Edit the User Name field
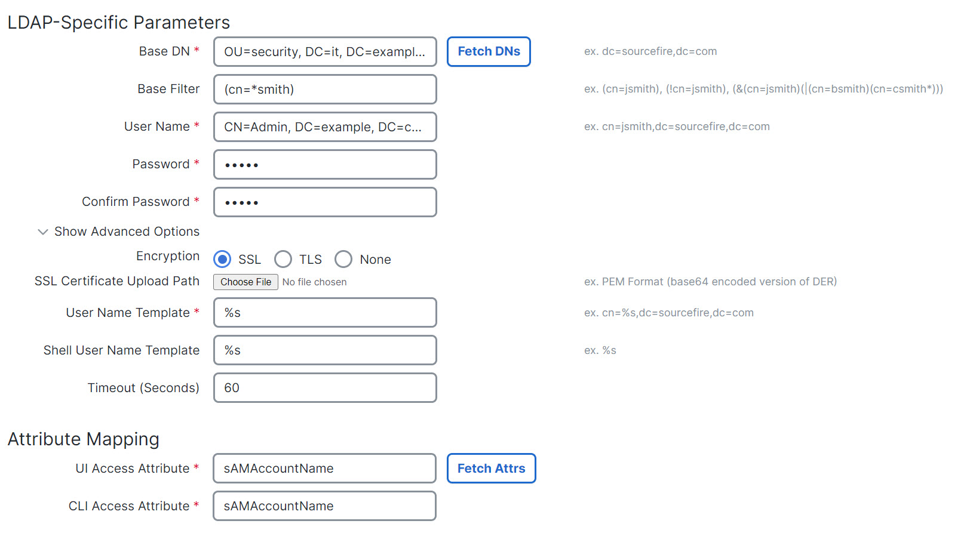Screen dimensions: 973x533 point(325,127)
